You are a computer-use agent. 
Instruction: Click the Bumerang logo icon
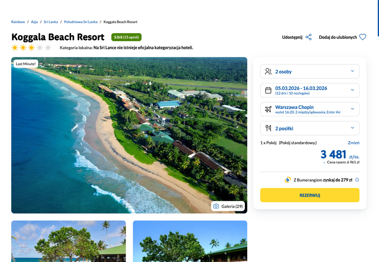point(288,180)
